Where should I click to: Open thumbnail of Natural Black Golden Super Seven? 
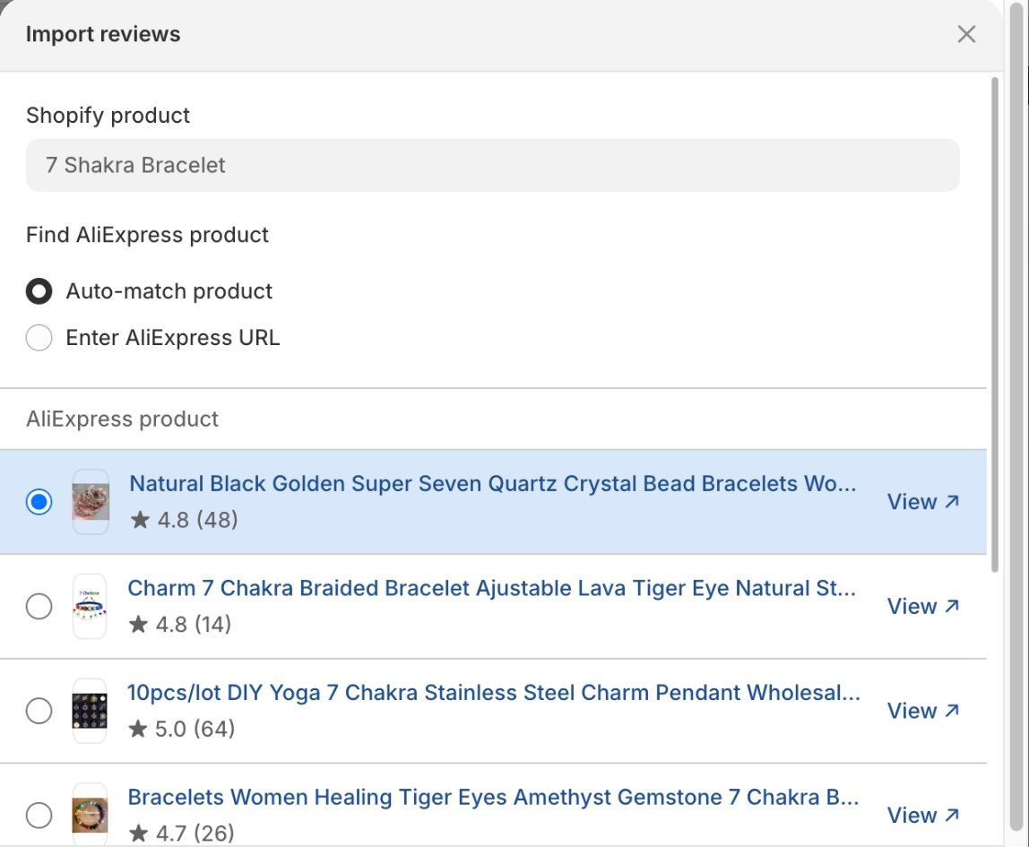coord(91,502)
